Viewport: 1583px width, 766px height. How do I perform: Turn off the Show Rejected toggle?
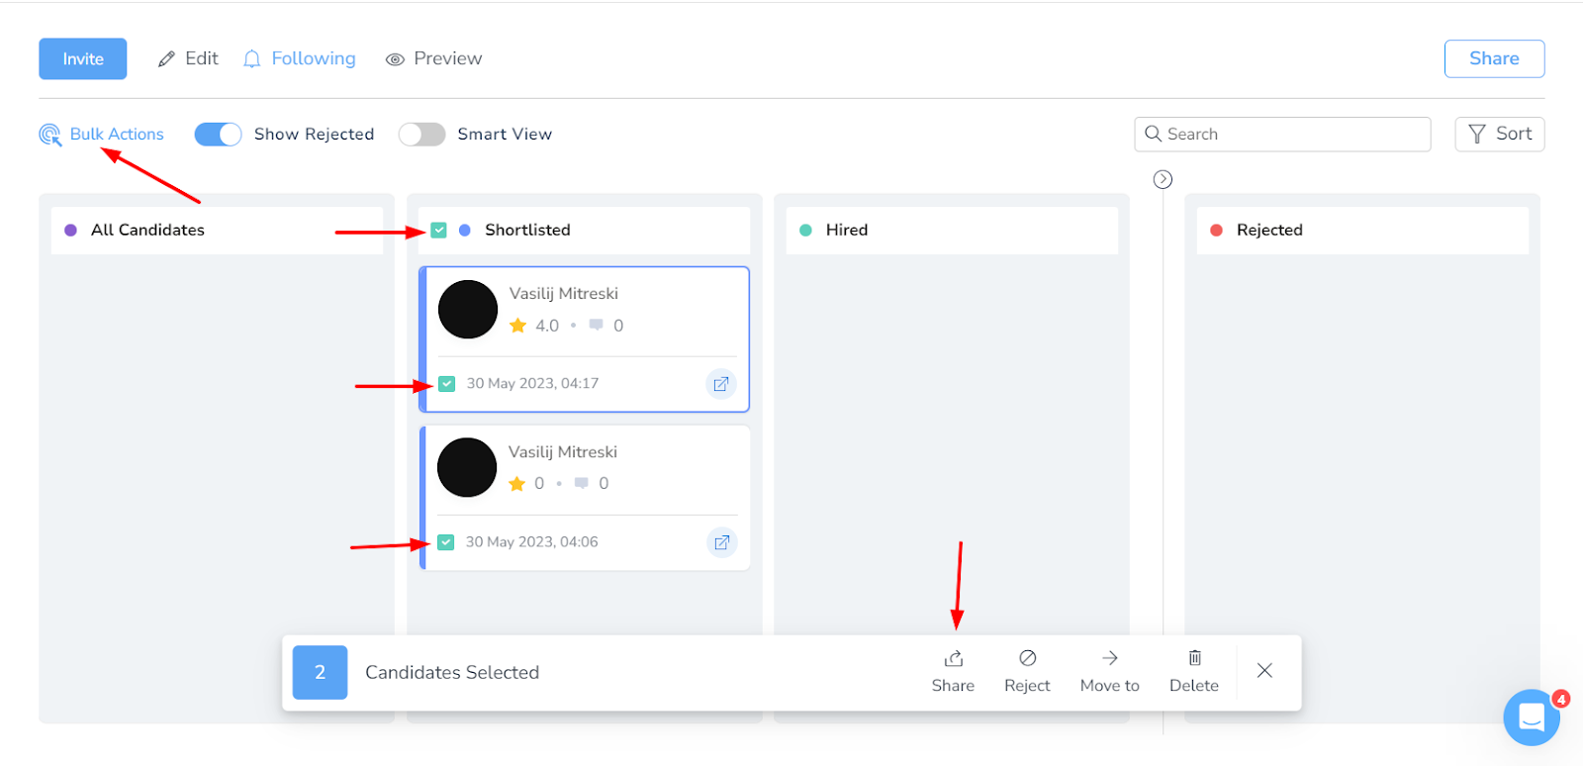pos(218,135)
